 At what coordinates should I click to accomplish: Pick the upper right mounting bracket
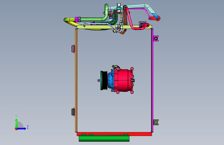[x=156, y=38]
